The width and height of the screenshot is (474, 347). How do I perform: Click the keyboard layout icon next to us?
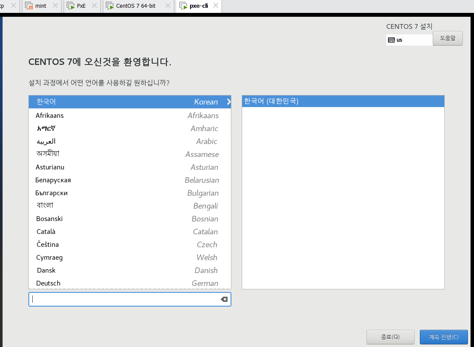(x=391, y=40)
